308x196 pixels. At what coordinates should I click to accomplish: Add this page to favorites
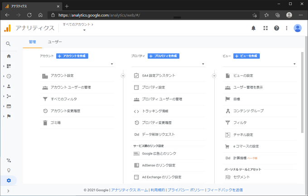(255, 15)
